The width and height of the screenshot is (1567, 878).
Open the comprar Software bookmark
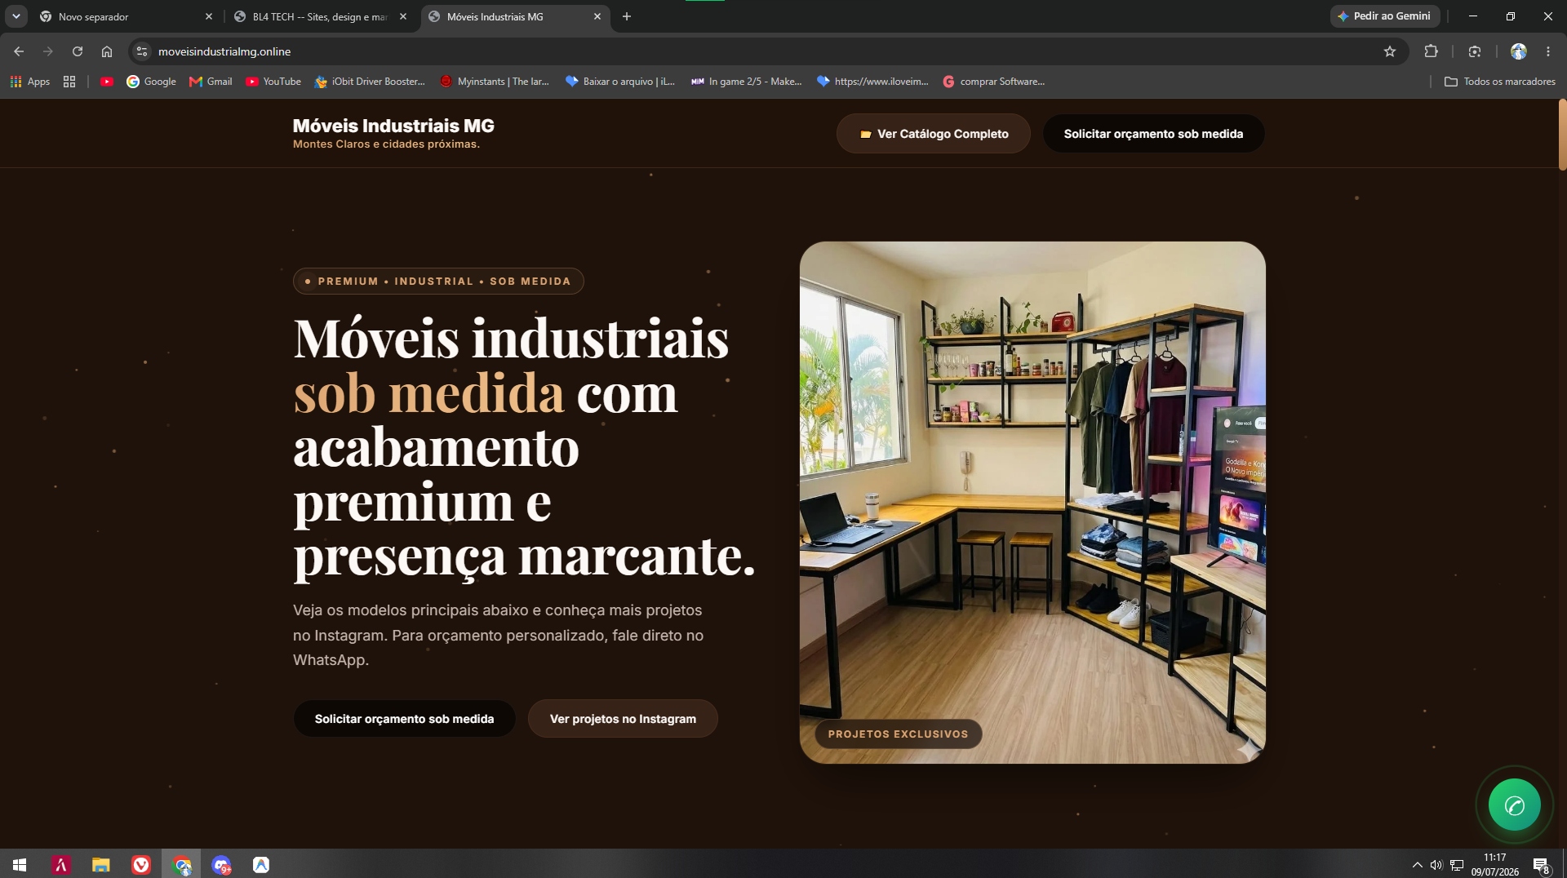point(993,82)
